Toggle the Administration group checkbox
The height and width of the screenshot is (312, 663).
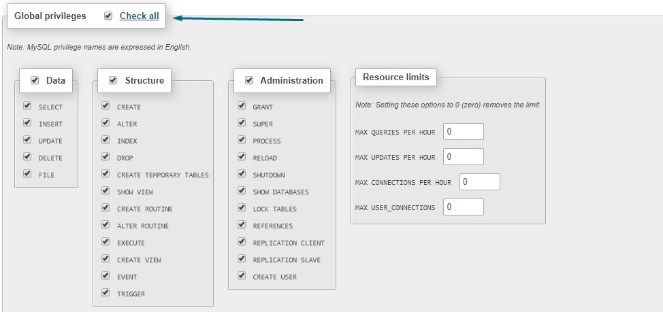click(249, 80)
